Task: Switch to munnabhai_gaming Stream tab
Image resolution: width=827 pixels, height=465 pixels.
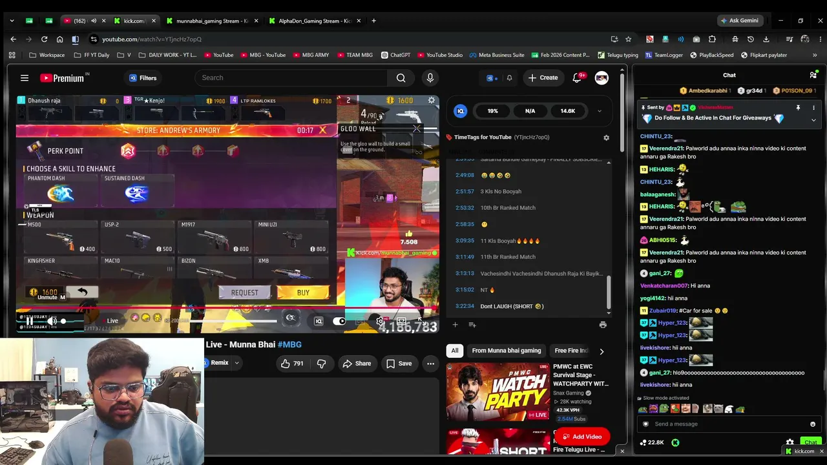Action: click(212, 21)
